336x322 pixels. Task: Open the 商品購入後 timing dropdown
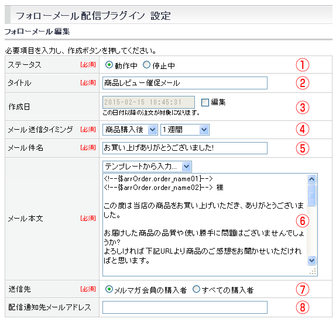(x=130, y=130)
